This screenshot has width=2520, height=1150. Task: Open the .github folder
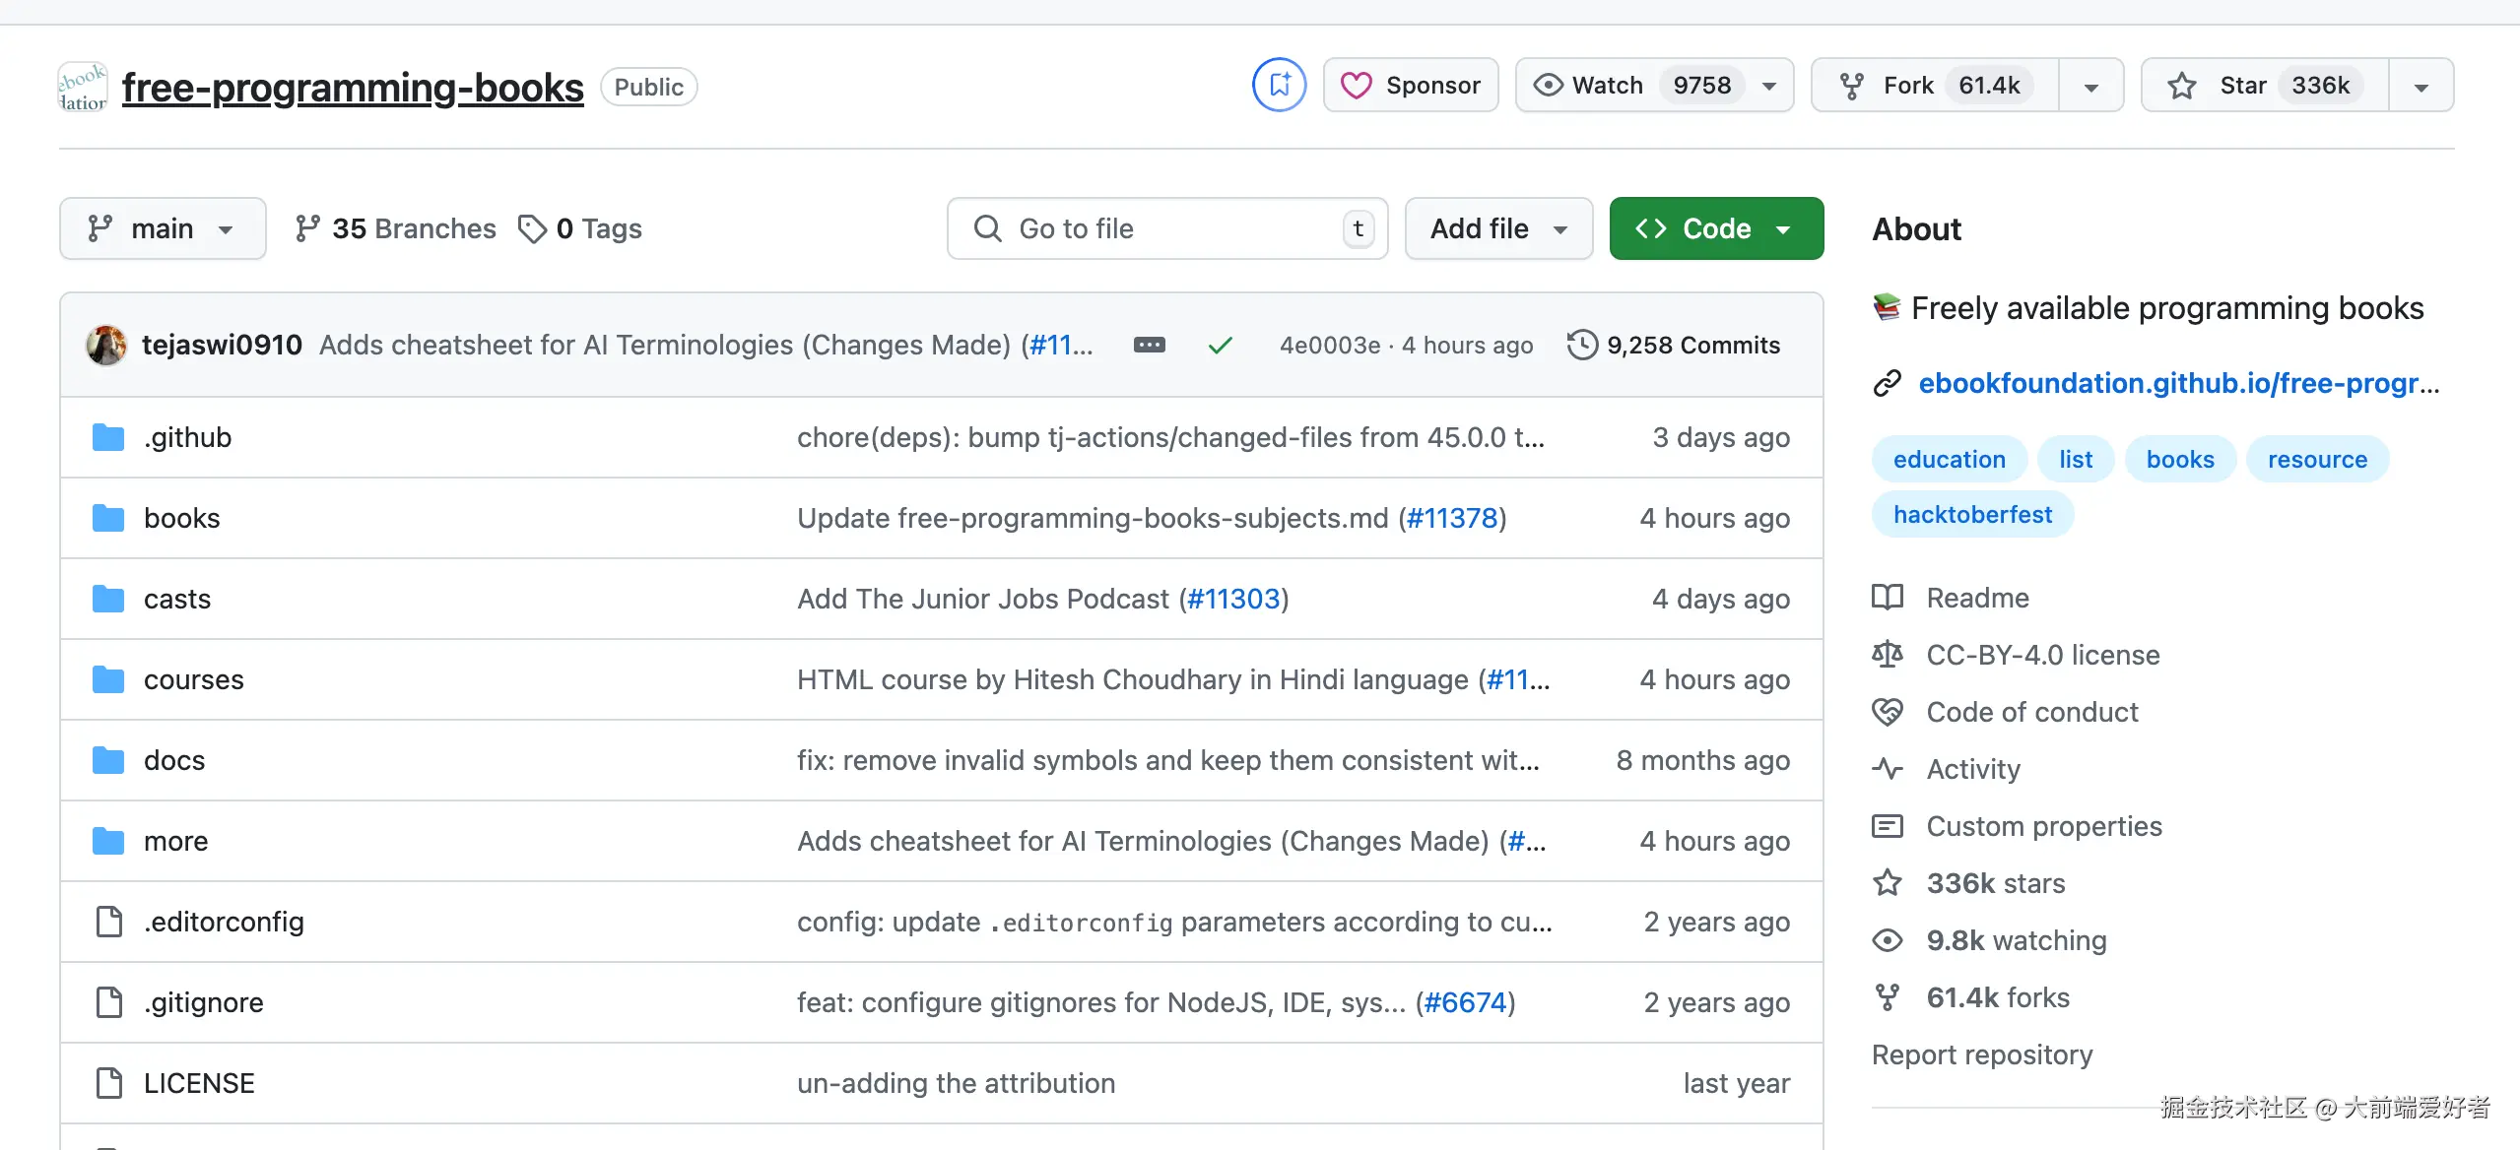tap(187, 438)
